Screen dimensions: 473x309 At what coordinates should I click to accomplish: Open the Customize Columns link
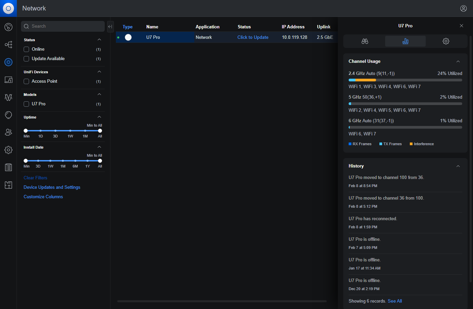(43, 197)
